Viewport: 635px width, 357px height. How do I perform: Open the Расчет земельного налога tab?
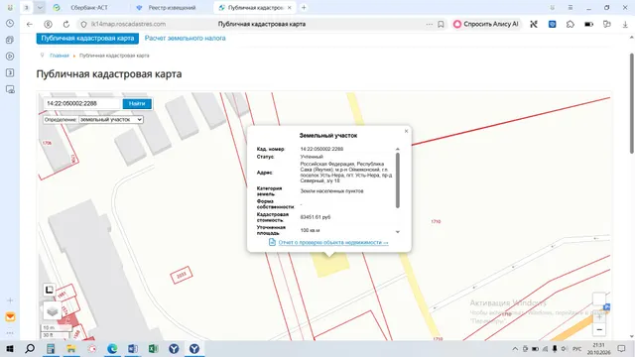click(x=186, y=38)
